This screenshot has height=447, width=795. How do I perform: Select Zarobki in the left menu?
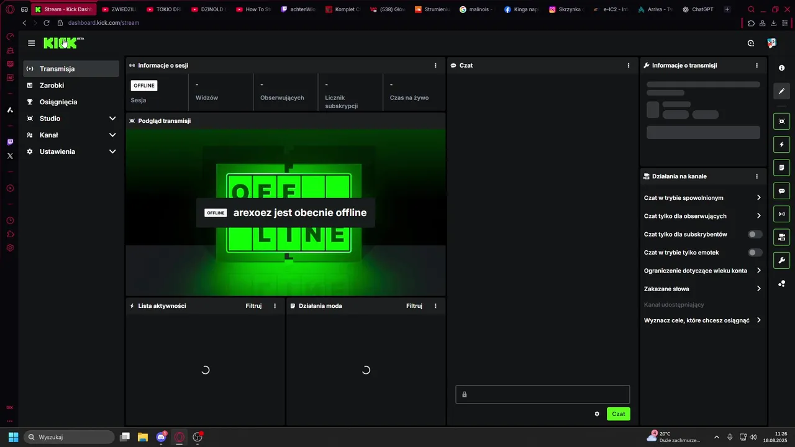(x=71, y=86)
